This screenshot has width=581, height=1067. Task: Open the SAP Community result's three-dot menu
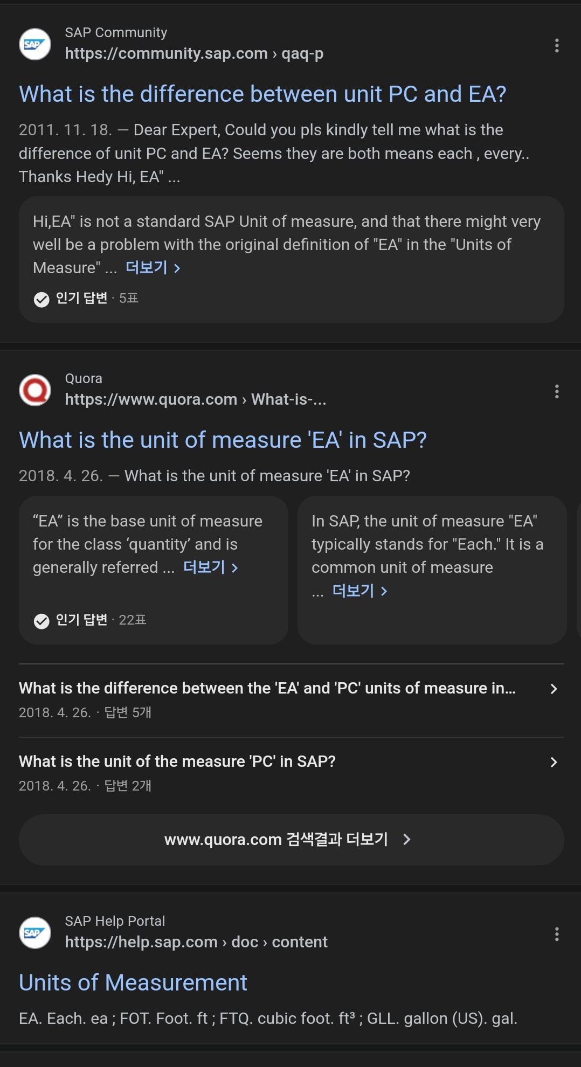coord(556,45)
